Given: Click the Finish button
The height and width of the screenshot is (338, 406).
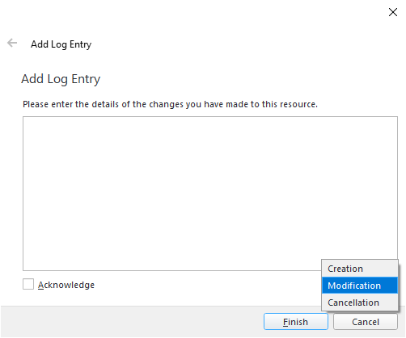Looking at the screenshot, I should point(296,322).
